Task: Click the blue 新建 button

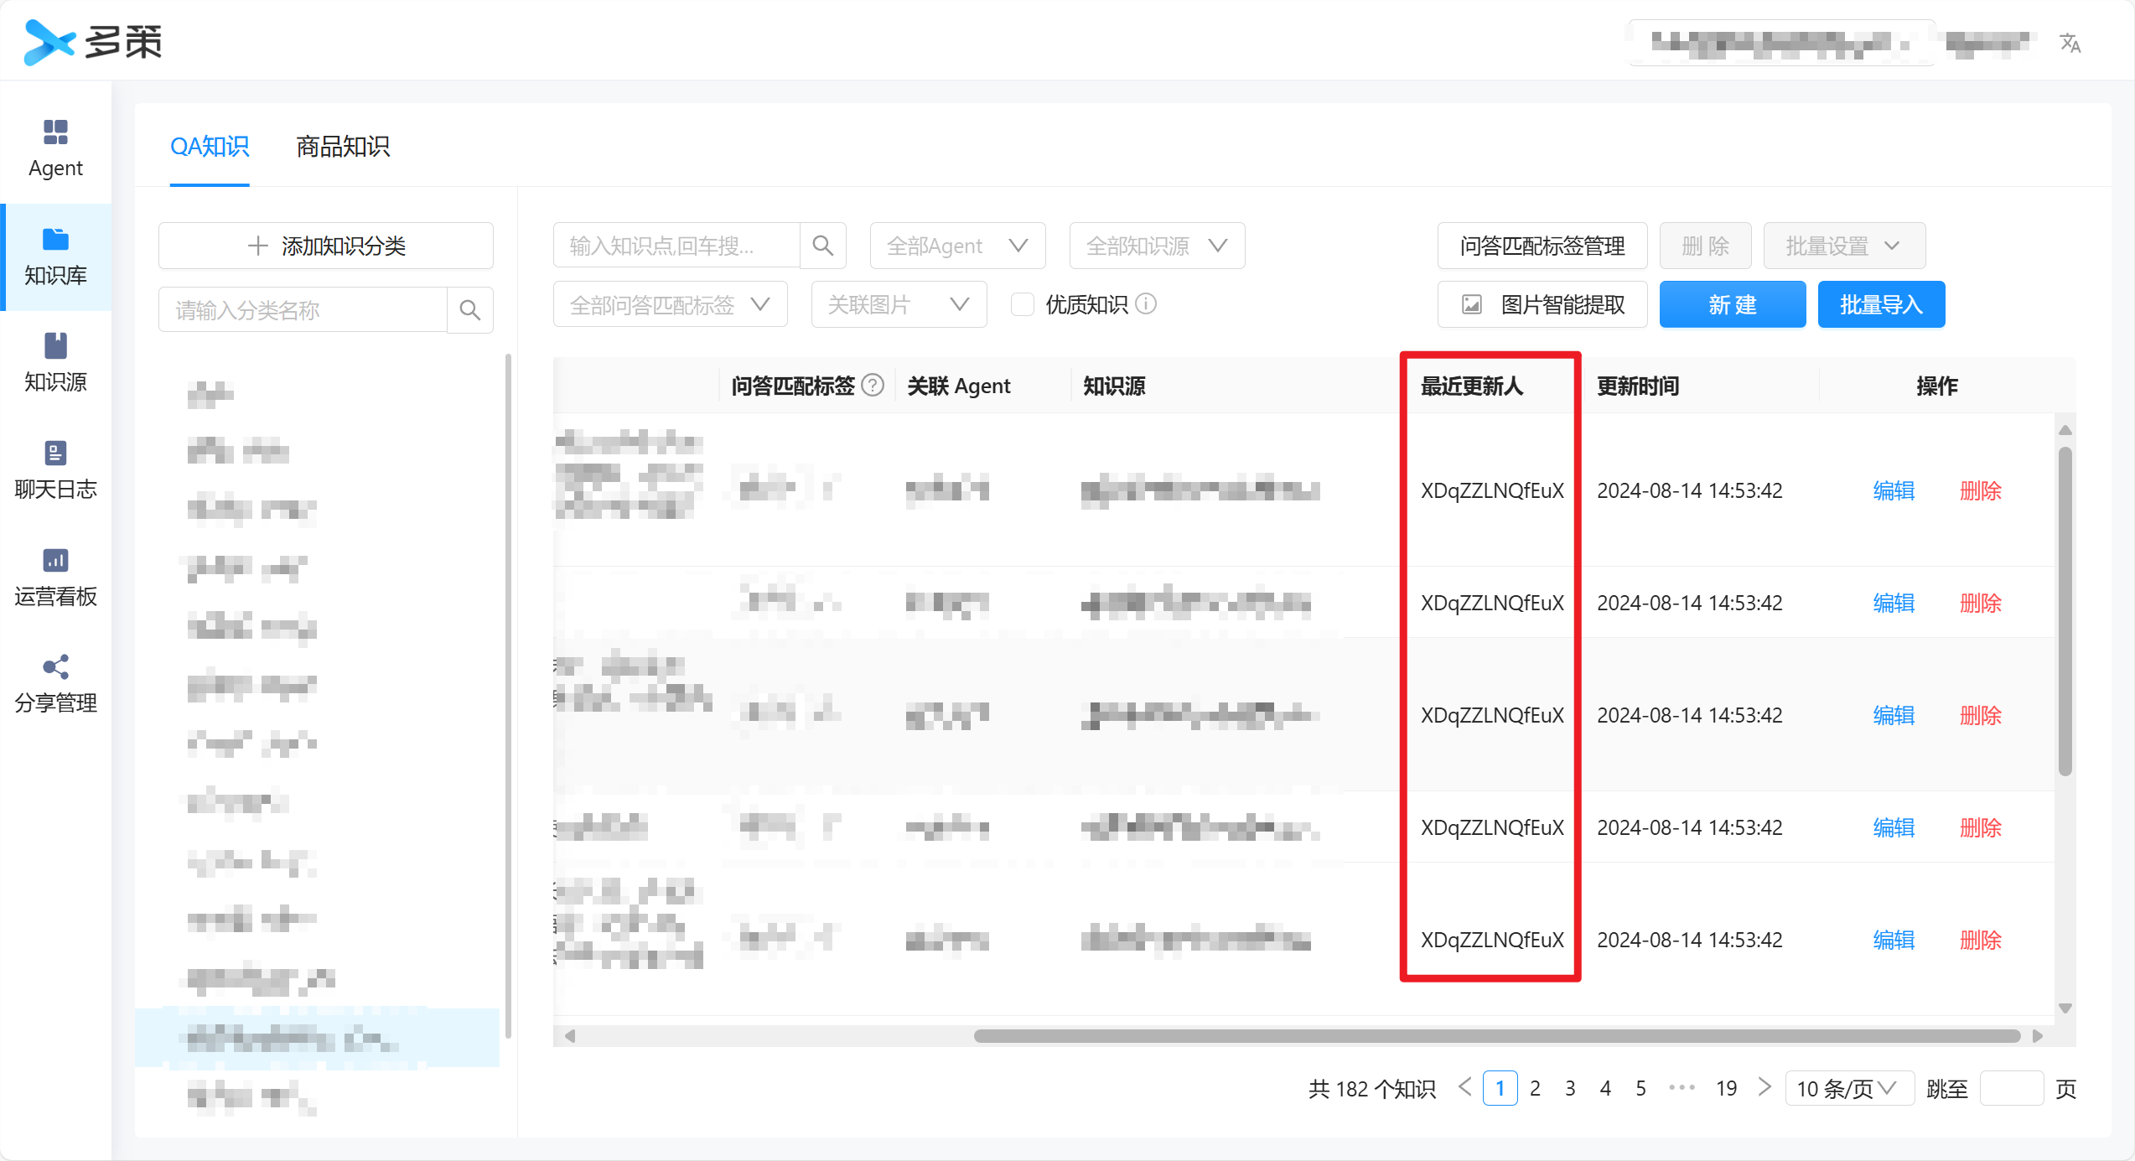Action: tap(1733, 304)
